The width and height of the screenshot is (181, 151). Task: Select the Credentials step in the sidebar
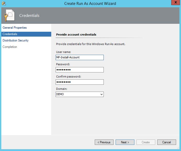tap(10, 34)
